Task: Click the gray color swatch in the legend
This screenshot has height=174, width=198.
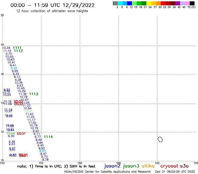Action: [x=115, y=3]
